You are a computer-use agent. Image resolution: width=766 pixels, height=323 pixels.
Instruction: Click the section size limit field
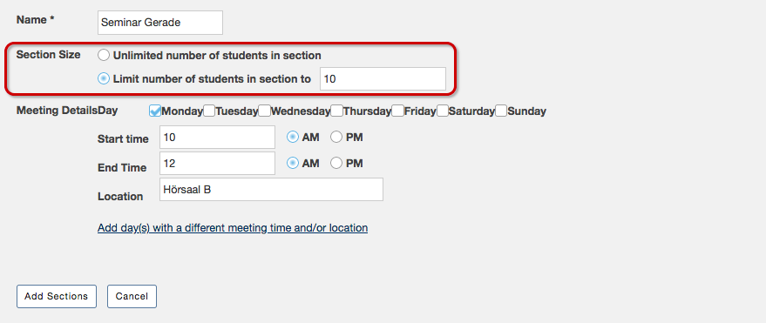coord(383,79)
